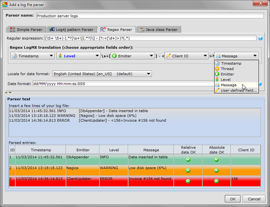Click green check in row 1 Relative date OK

[188, 160]
